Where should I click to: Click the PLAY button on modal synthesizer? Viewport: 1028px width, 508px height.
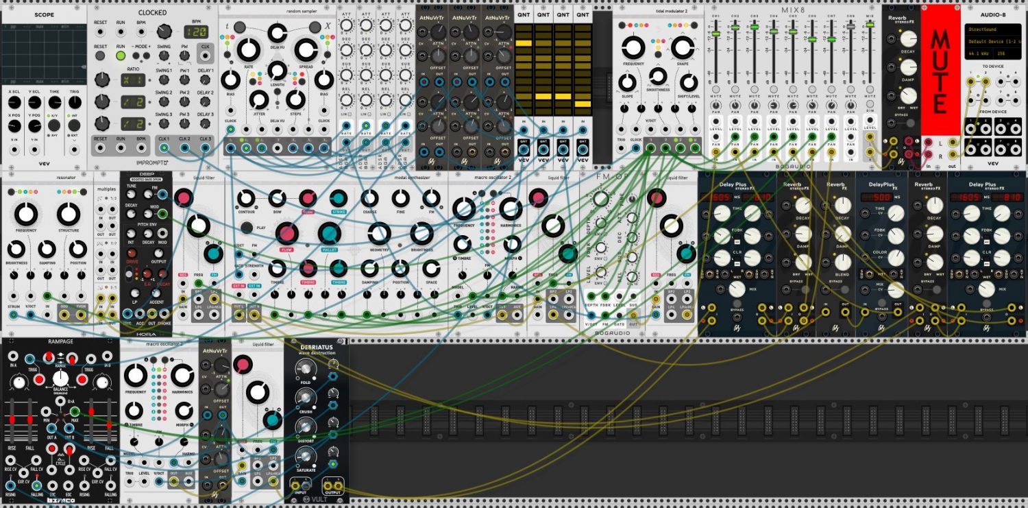[246, 226]
